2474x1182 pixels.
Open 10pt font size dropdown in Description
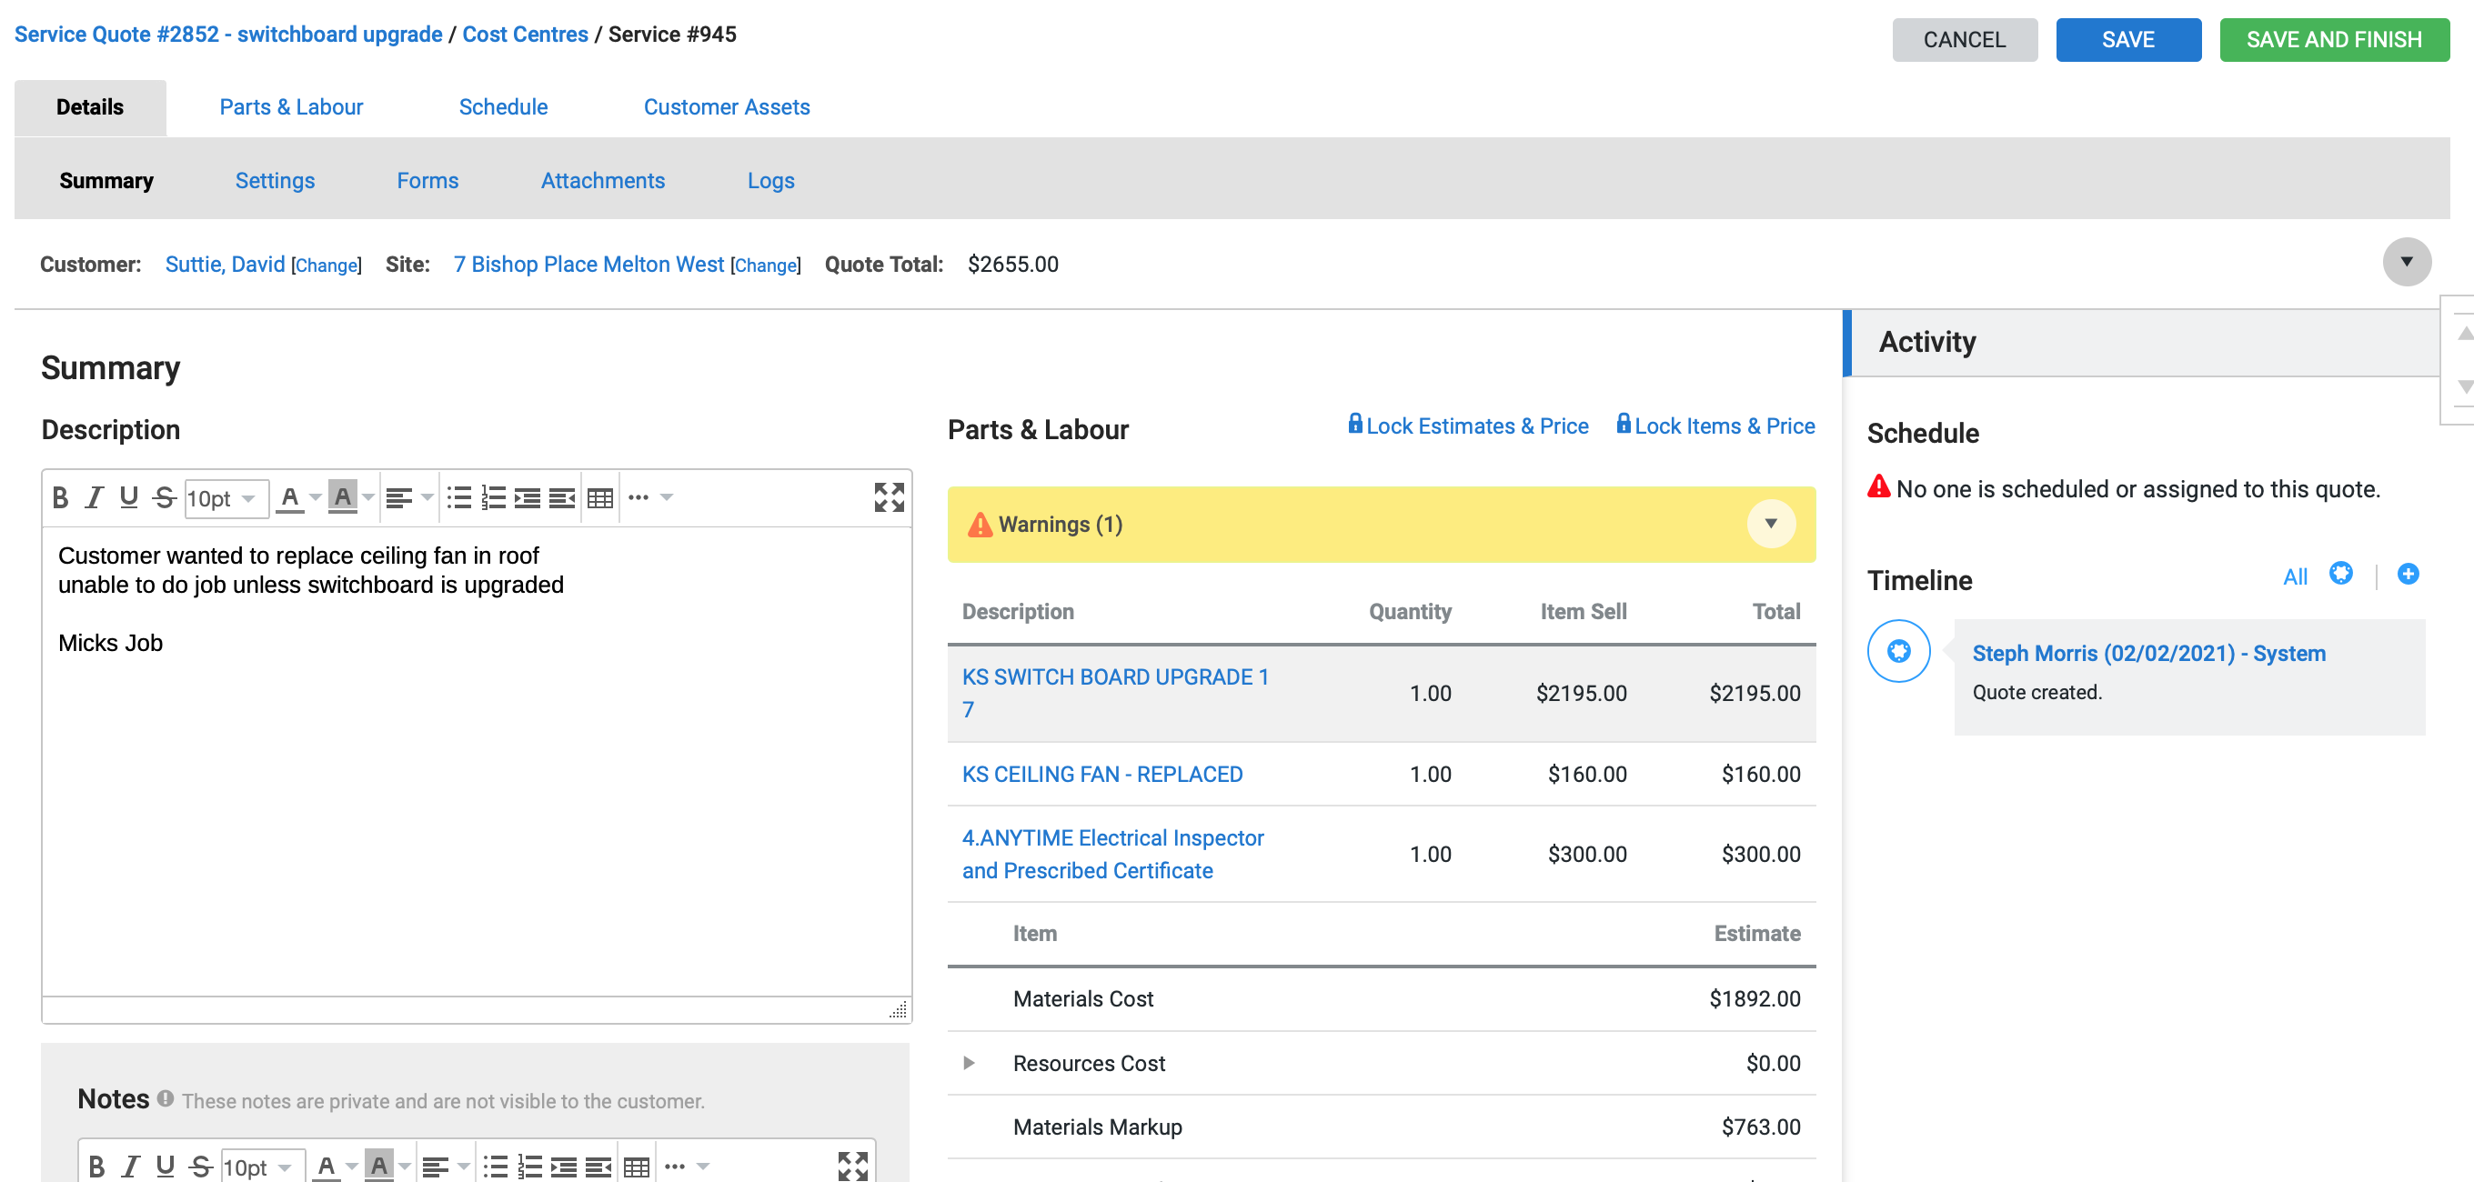click(x=225, y=498)
